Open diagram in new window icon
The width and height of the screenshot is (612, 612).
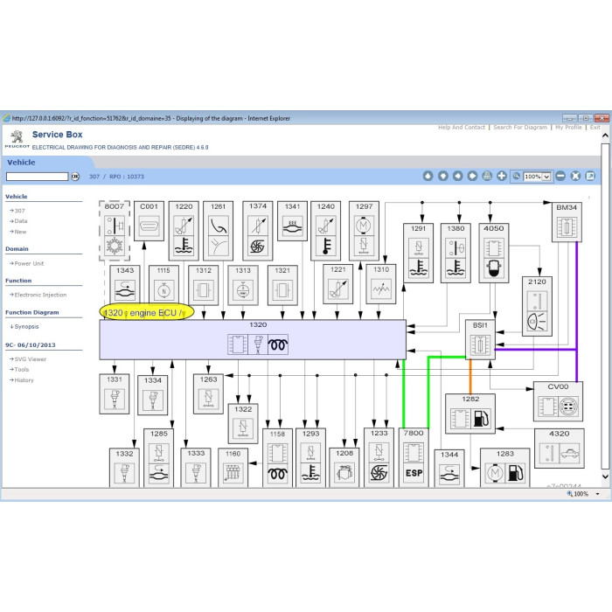(x=590, y=176)
